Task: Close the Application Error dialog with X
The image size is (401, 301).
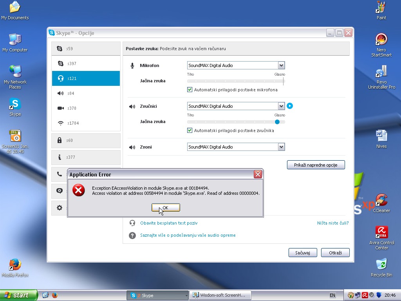Action: tap(258, 174)
